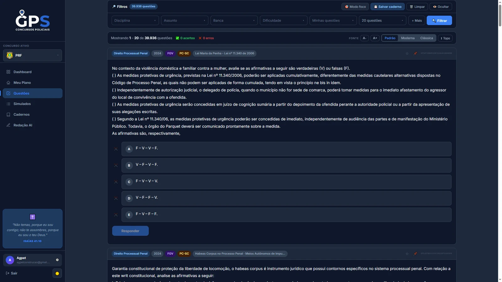Image resolution: width=502 pixels, height=282 pixels.
Task: Click the magnifier icon in Filtrar button
Action: point(434,21)
